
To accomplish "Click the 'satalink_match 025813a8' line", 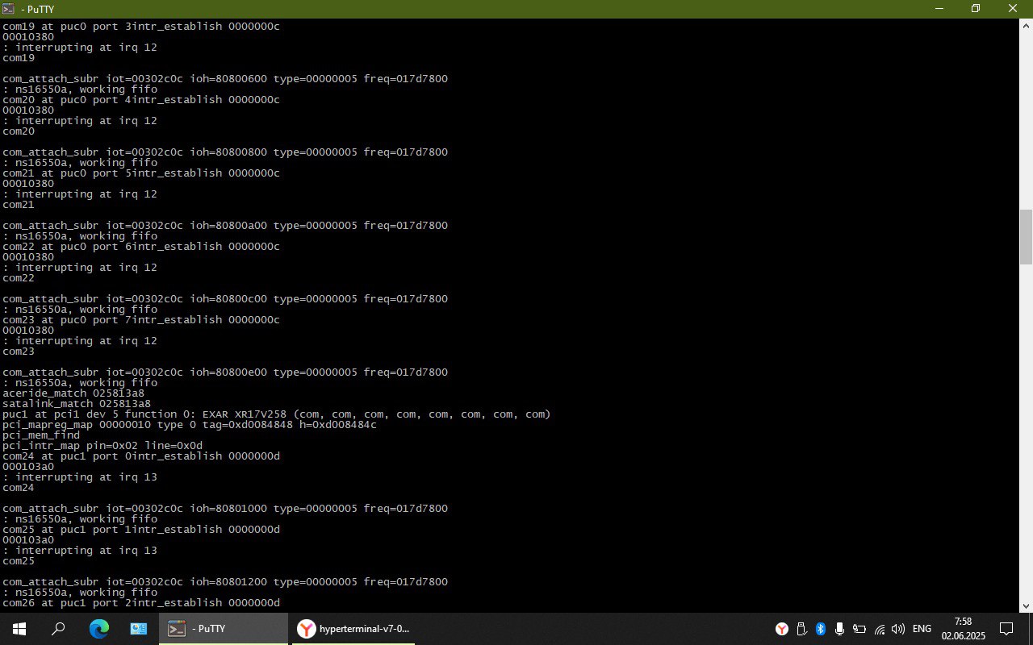I will [77, 404].
